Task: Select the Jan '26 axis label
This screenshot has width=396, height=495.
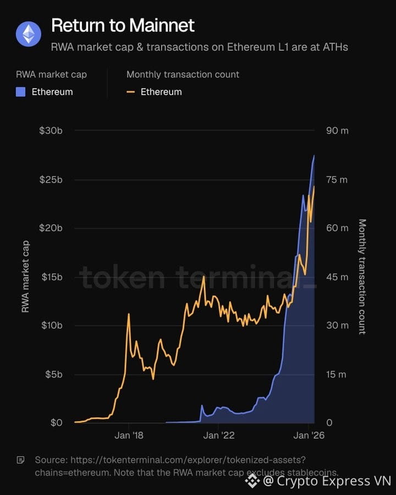Action: 309,436
